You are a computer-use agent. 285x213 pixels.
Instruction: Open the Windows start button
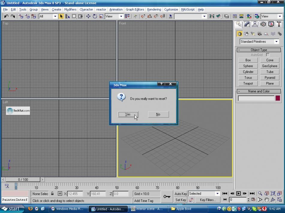[12, 209]
